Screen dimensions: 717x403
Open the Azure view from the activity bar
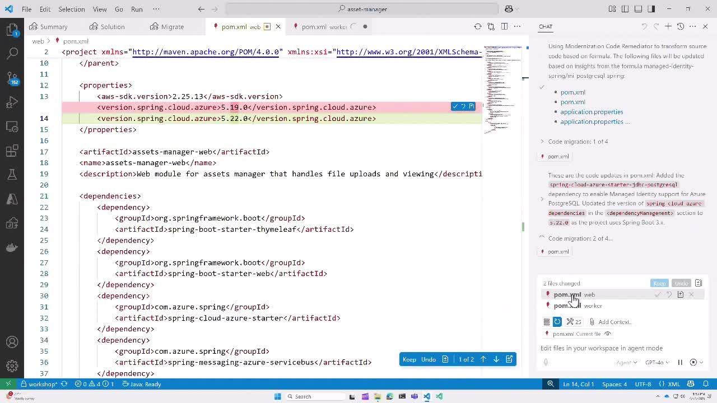click(x=12, y=199)
